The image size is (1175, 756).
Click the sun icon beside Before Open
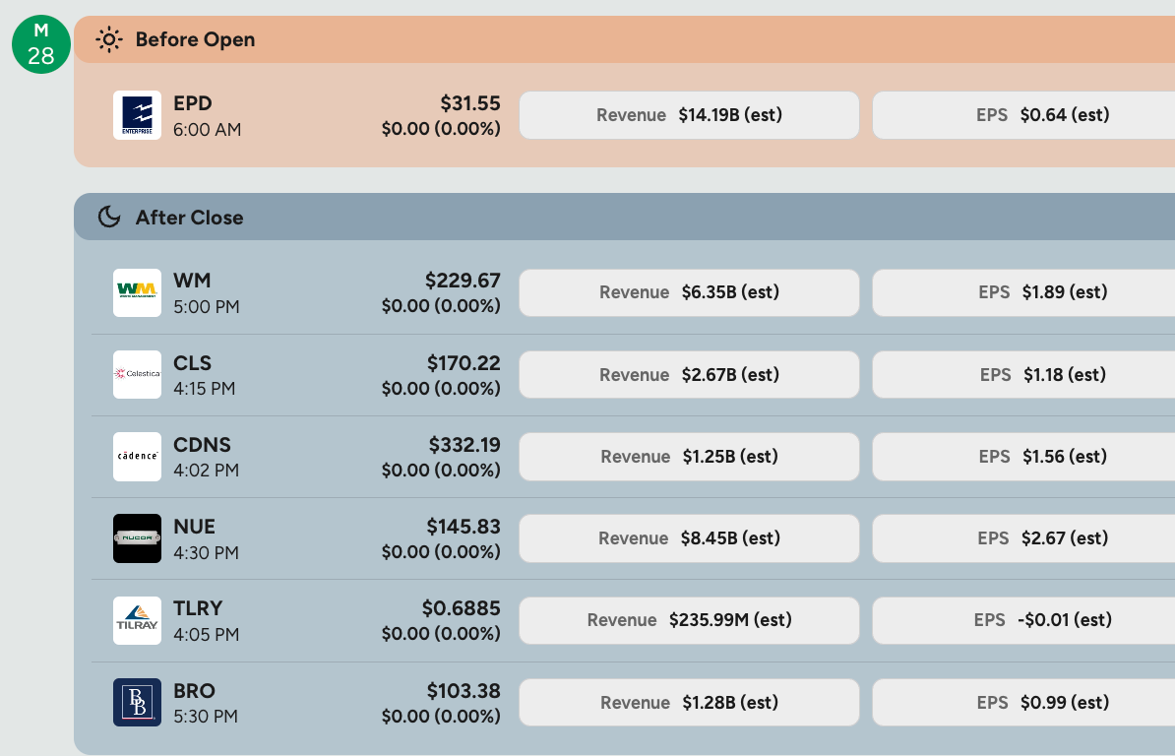tap(109, 39)
